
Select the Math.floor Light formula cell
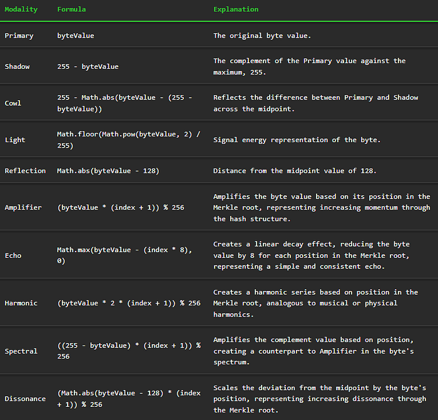click(x=128, y=140)
